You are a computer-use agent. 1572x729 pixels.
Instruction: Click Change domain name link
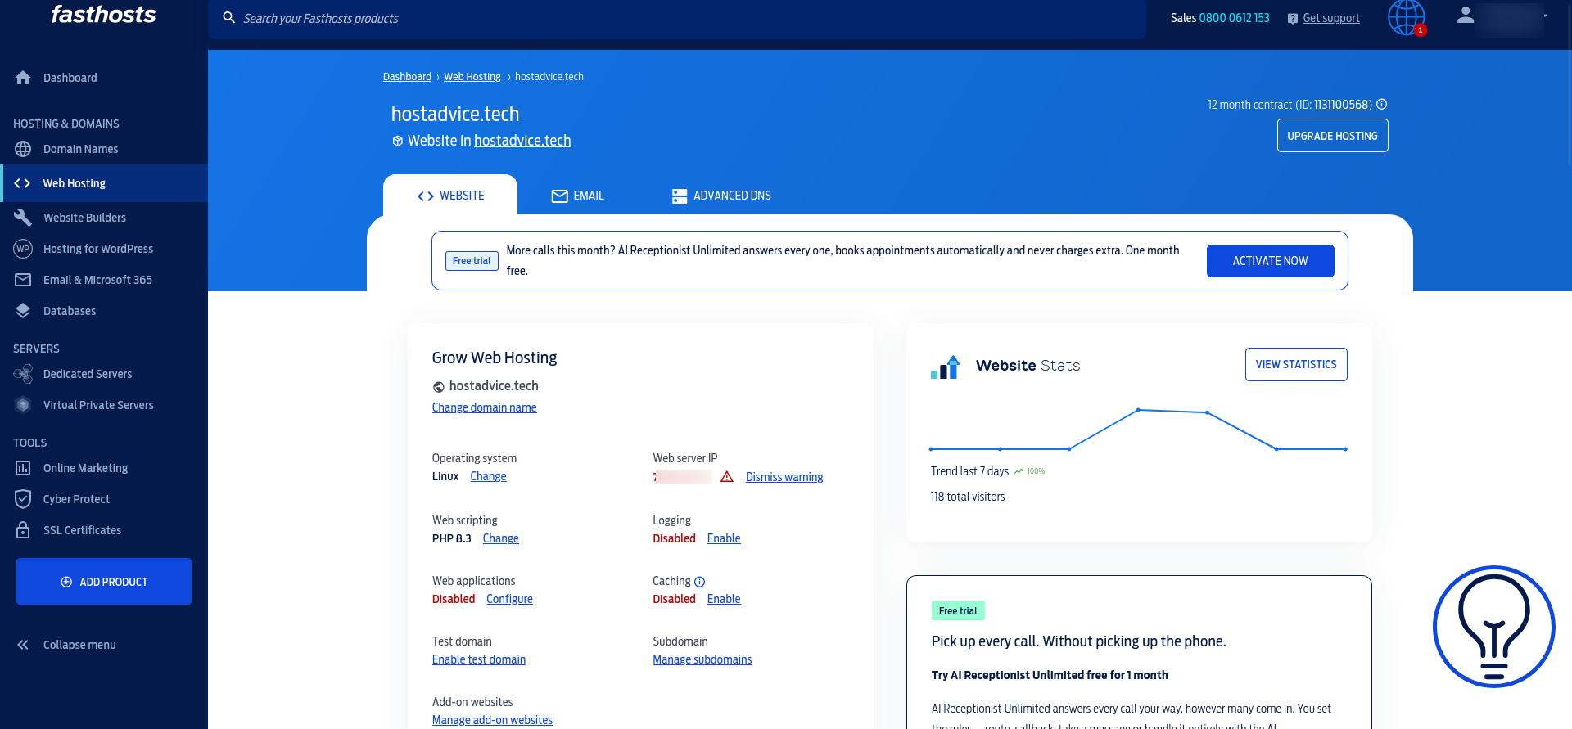pyautogui.click(x=485, y=407)
